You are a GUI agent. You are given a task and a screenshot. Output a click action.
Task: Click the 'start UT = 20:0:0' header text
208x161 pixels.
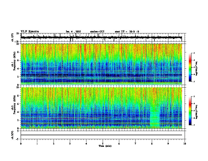pos(127,32)
